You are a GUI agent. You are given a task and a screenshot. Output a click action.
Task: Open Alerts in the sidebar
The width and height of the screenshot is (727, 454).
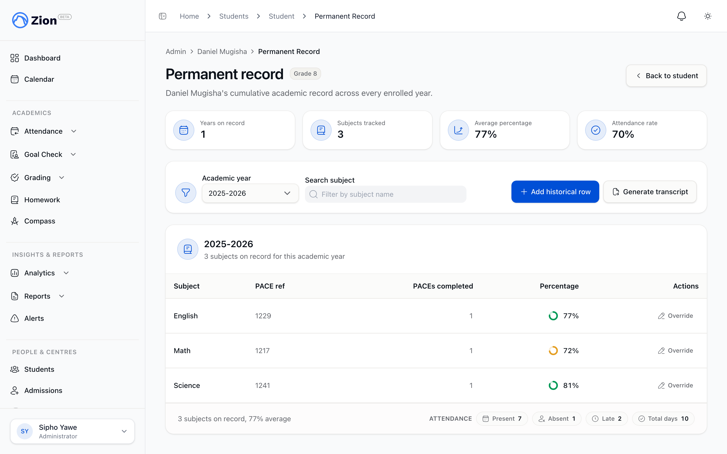click(34, 318)
